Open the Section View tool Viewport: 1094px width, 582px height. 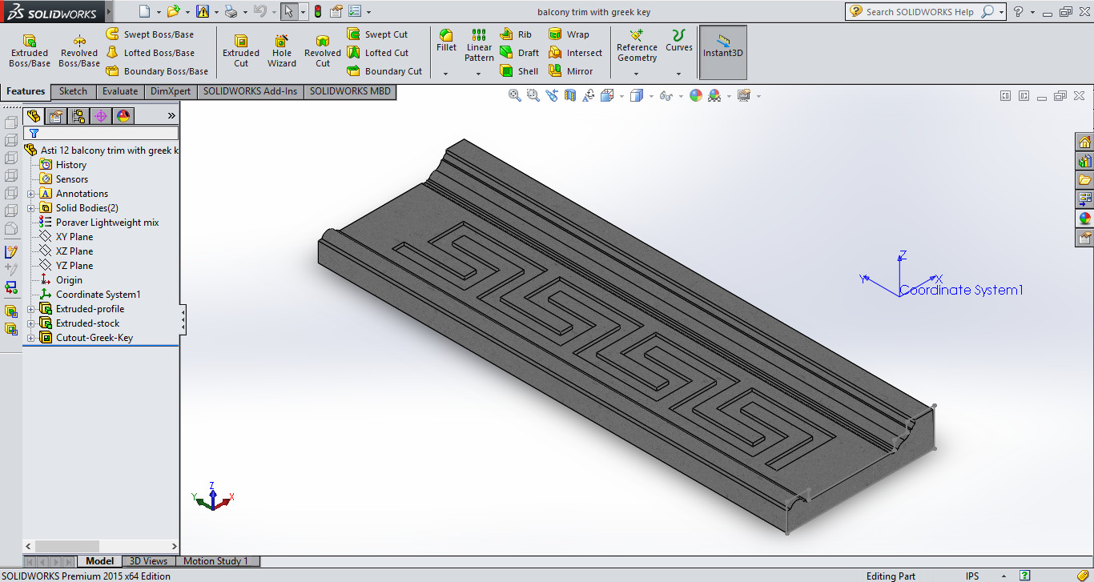pyautogui.click(x=570, y=95)
